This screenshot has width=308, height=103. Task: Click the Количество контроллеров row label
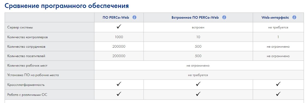click(27, 37)
